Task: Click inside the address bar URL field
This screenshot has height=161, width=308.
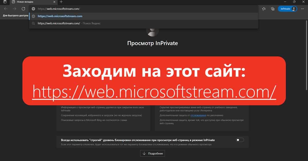Action: pyautogui.click(x=144, y=9)
